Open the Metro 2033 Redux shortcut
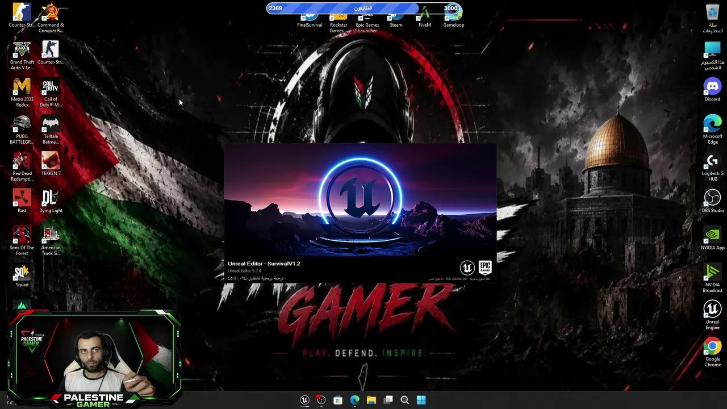The height and width of the screenshot is (409, 727). (x=22, y=93)
